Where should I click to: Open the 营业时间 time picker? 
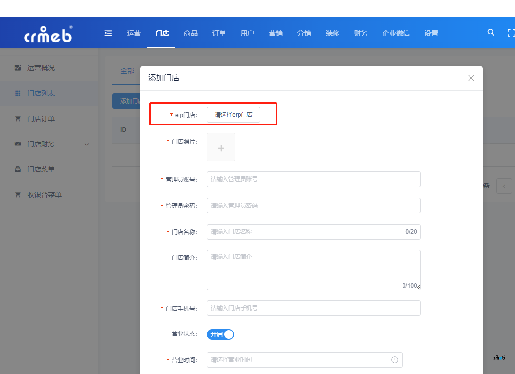tap(299, 360)
